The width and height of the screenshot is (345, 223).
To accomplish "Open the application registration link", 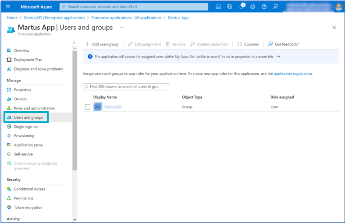I will tap(293, 74).
